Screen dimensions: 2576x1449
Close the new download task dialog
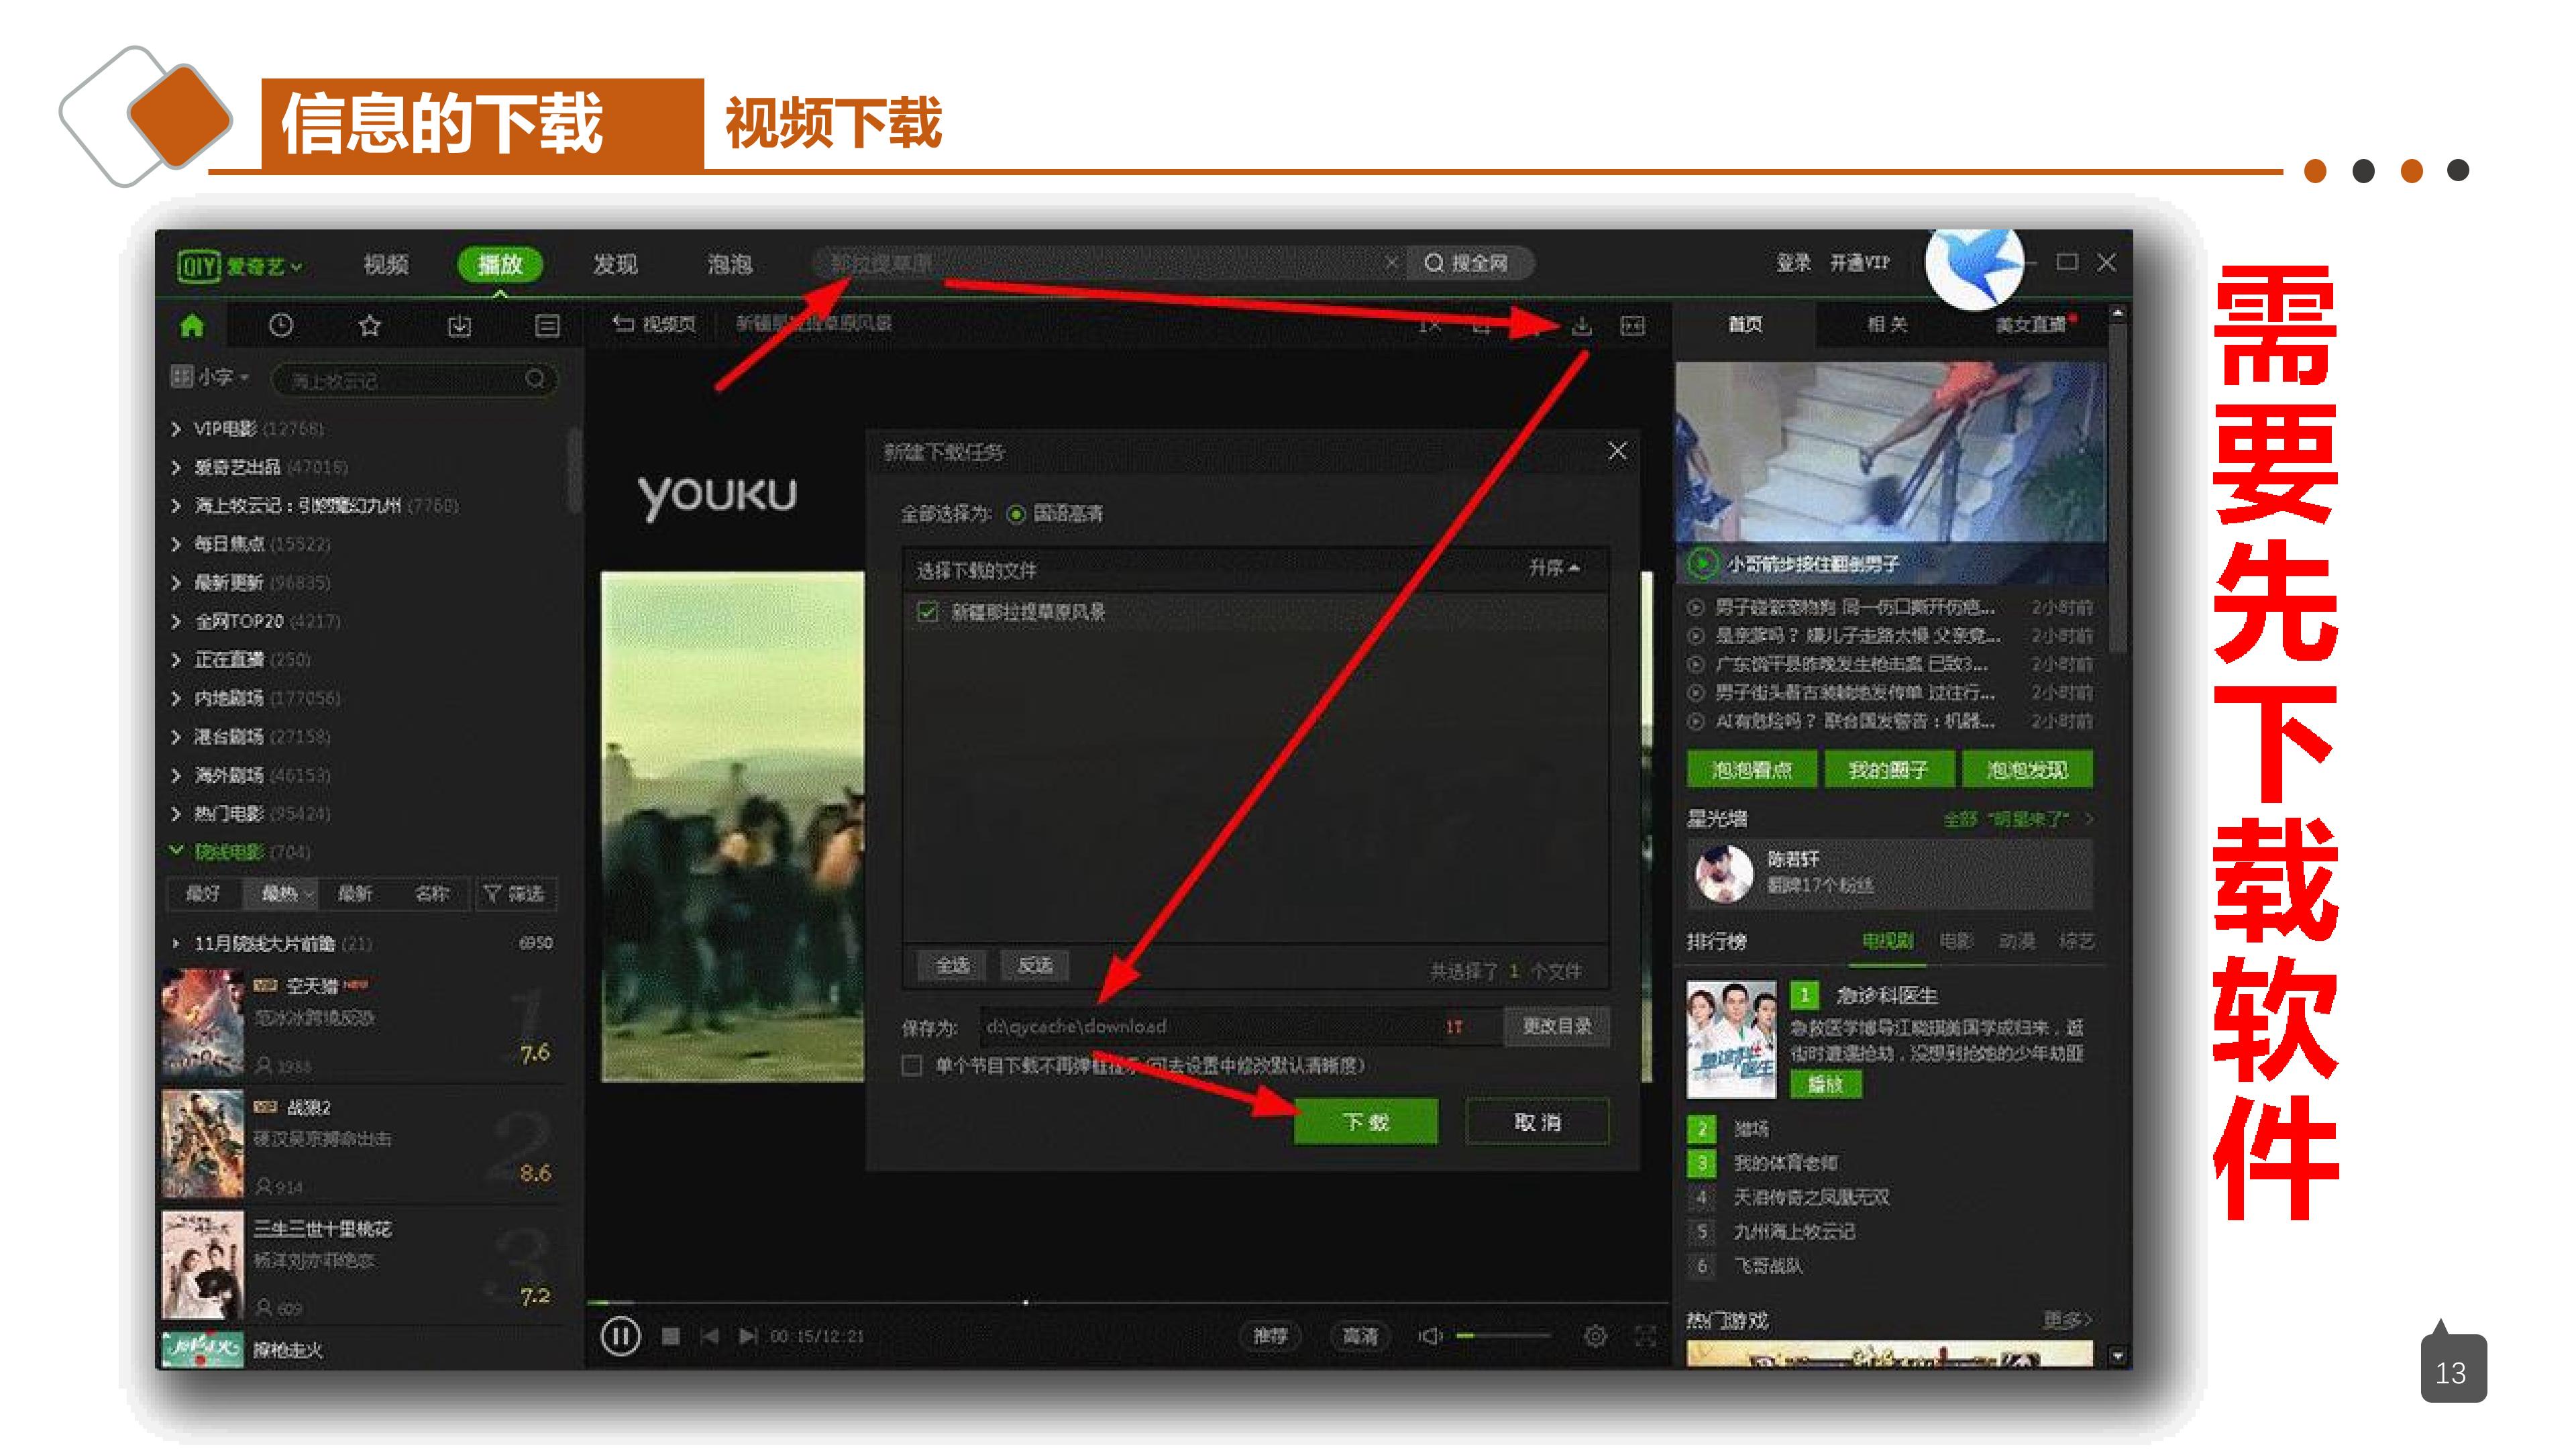tap(1617, 451)
